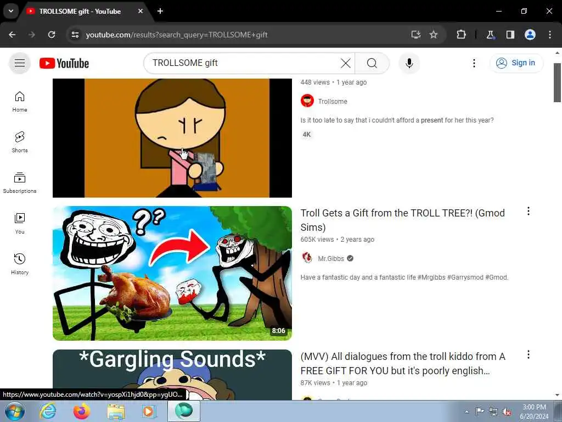Open Chrome Labs flask icon
562x422 pixels.
490,35
